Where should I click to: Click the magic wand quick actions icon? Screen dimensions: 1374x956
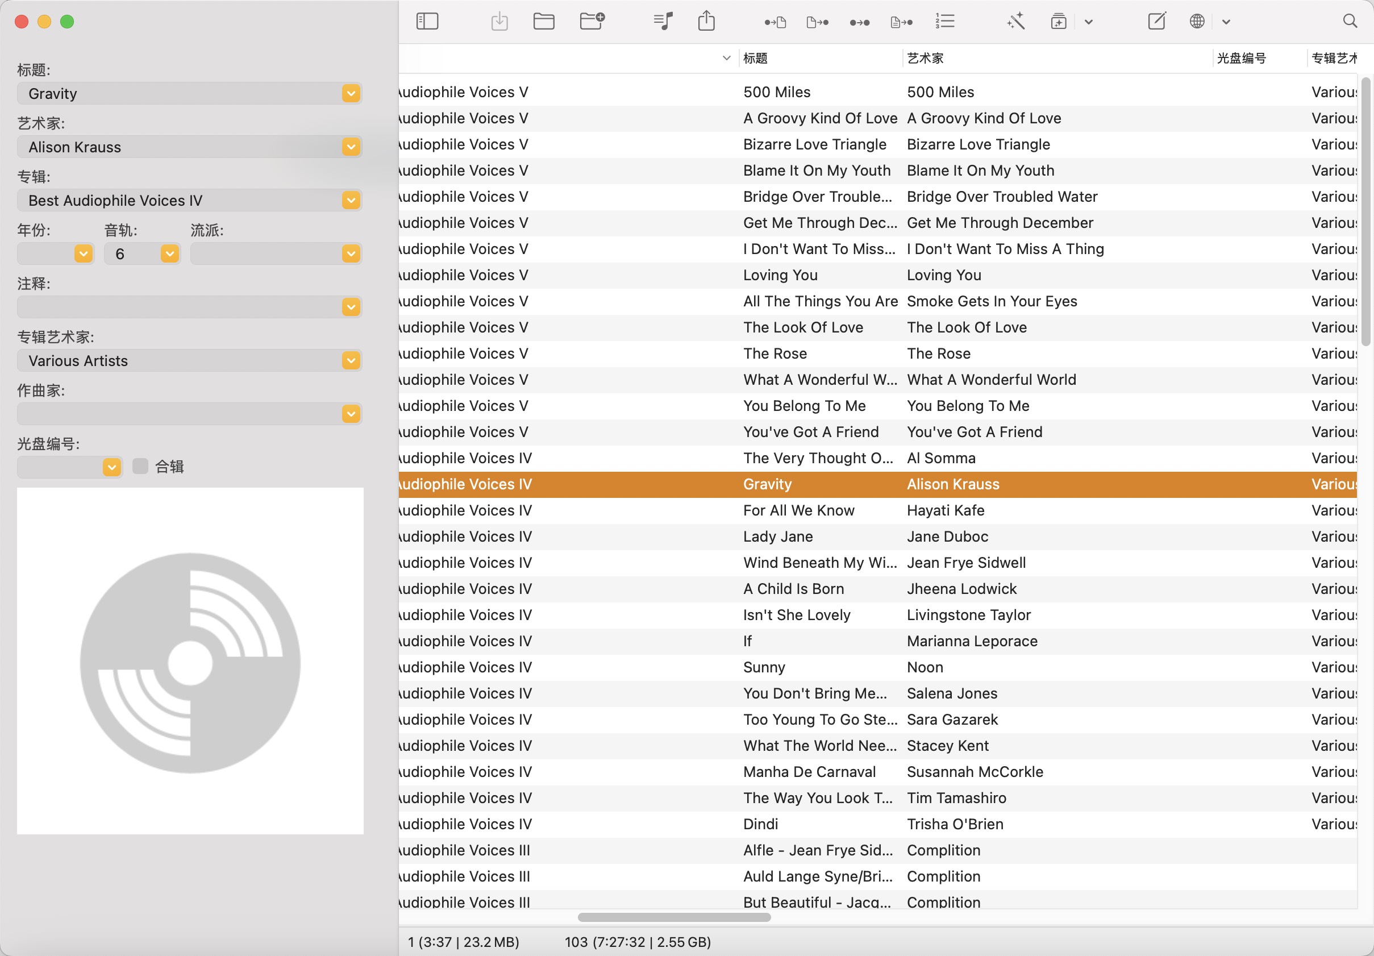pos(1015,22)
